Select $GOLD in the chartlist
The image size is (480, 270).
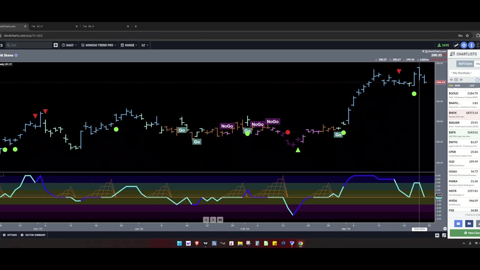coord(464,95)
